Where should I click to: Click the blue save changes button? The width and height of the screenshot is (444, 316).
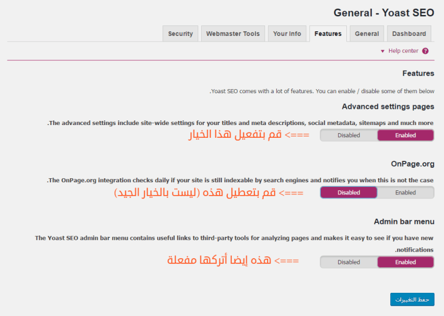coord(412,300)
